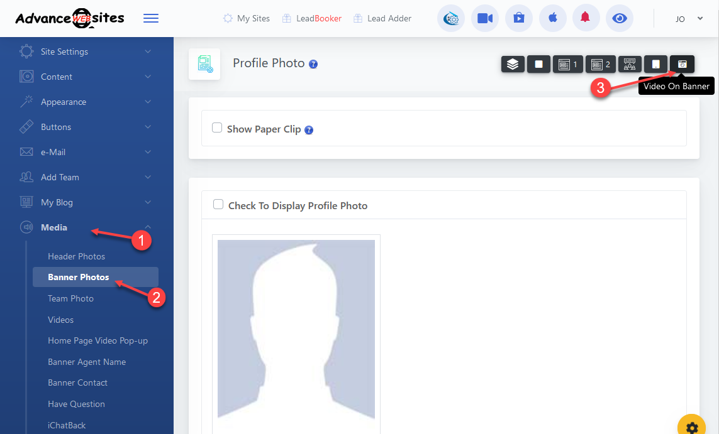Click the Apple logo icon
Viewport: 719px width, 434px height.
pos(553,18)
